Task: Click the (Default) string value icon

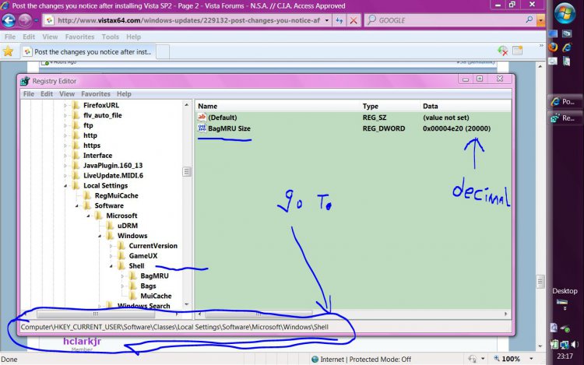Action: click(x=201, y=117)
